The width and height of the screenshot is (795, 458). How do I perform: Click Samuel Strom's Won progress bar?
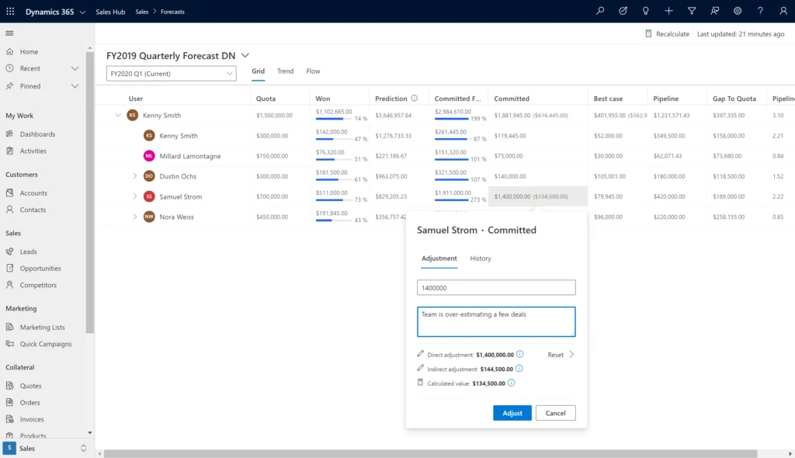pyautogui.click(x=334, y=200)
